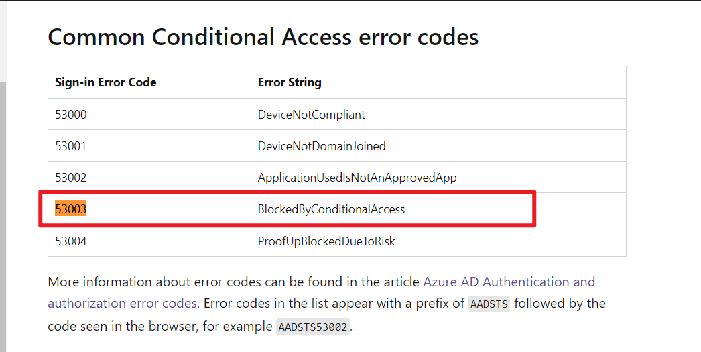This screenshot has height=352, width=701.
Task: Click the scrollbar track above the thumb
Action: tap(3, 41)
